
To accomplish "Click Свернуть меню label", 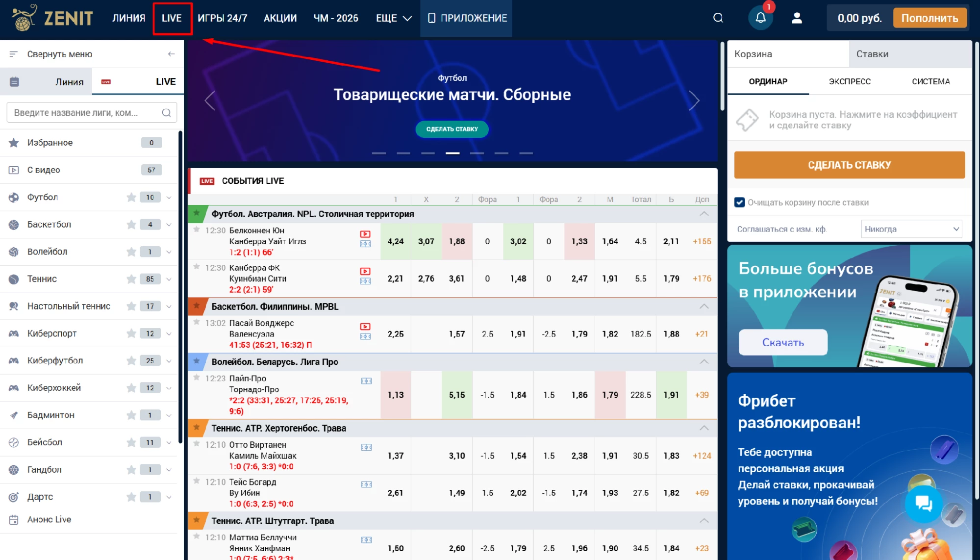I will 60,54.
